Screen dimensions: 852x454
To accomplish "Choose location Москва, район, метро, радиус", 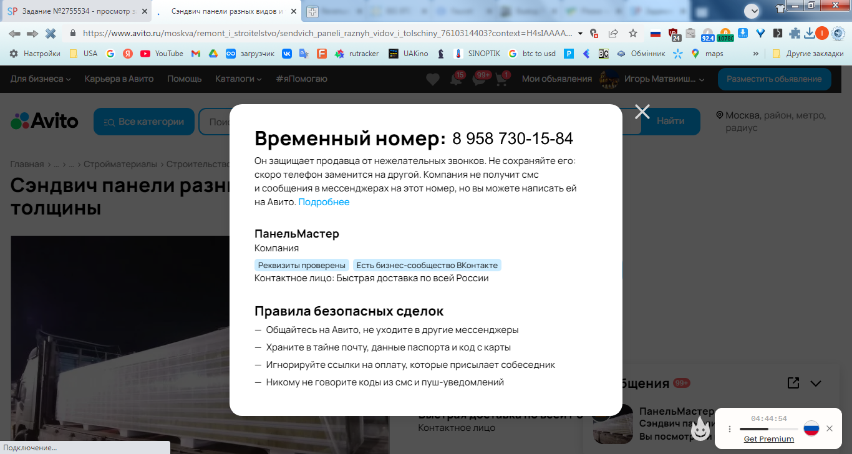I will pos(771,122).
